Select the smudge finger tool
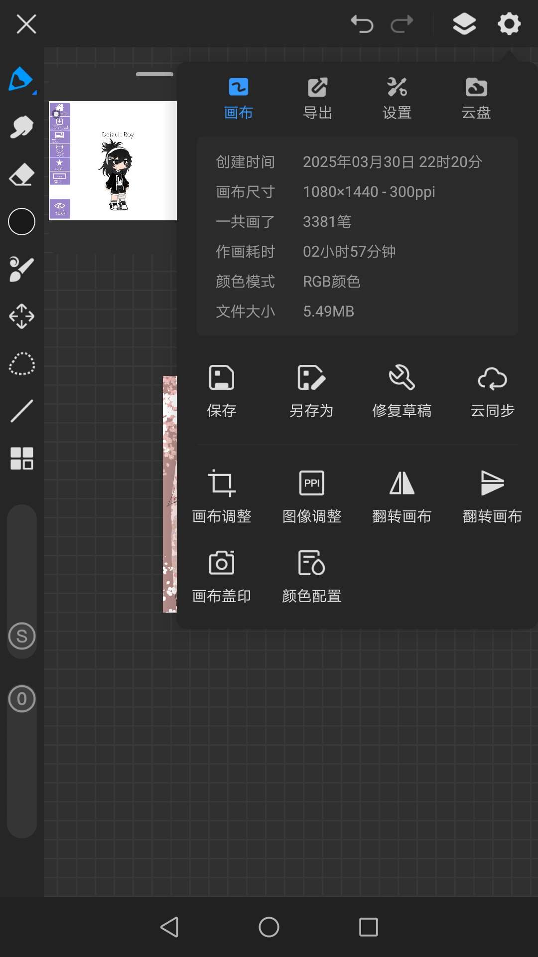The height and width of the screenshot is (957, 538). point(21,127)
